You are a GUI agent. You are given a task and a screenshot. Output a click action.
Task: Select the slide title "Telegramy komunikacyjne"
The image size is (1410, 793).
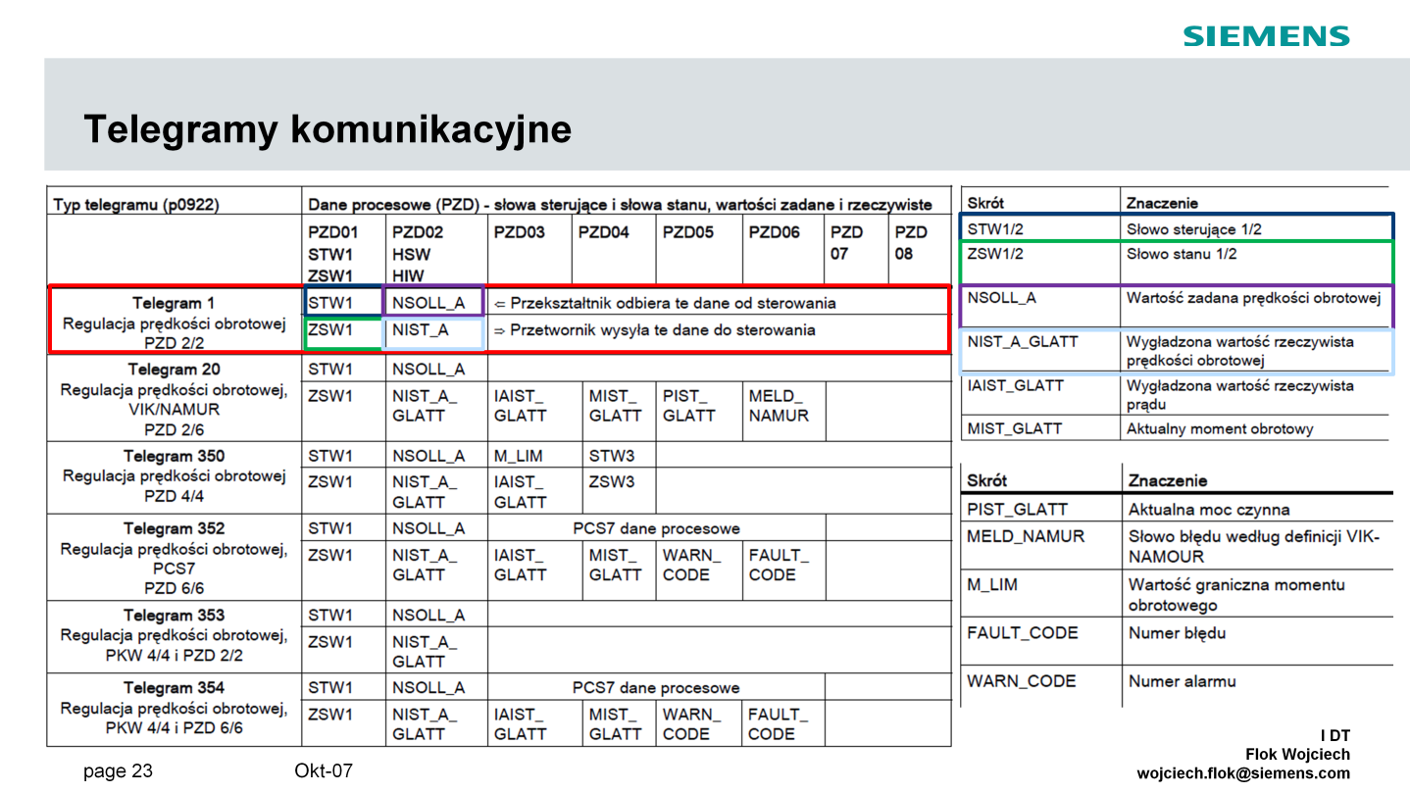click(327, 128)
